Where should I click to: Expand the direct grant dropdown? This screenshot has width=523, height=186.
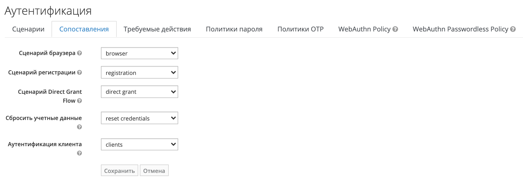coord(139,92)
